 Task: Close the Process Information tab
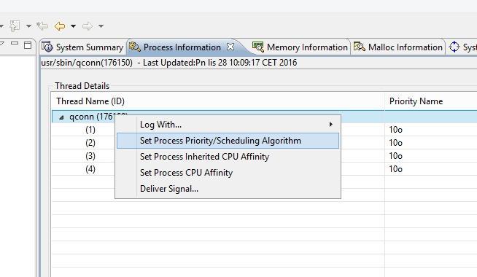pos(231,47)
